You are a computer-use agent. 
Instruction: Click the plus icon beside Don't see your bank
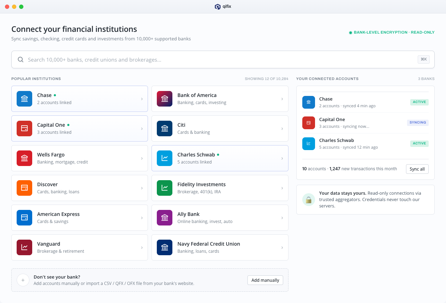tap(23, 280)
